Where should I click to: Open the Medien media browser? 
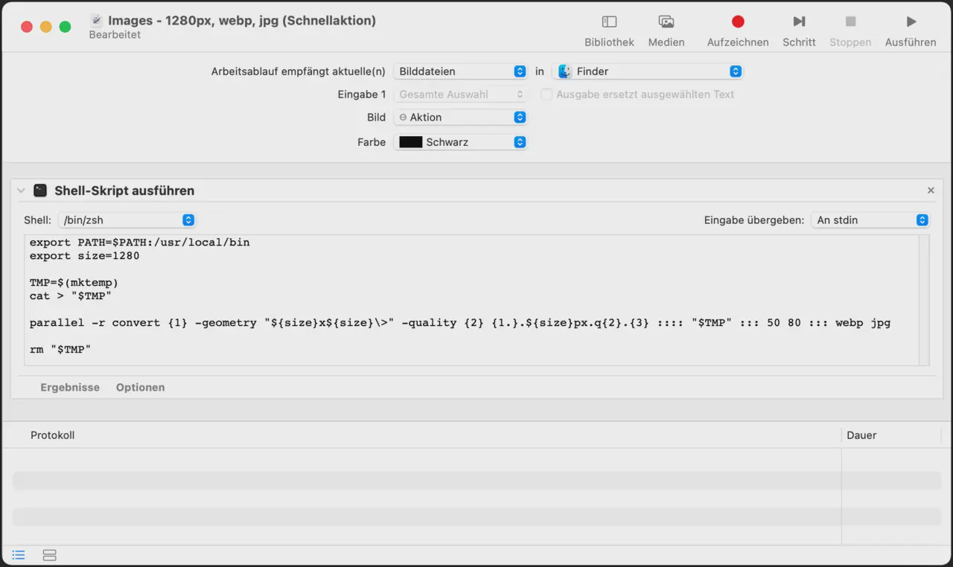click(666, 31)
